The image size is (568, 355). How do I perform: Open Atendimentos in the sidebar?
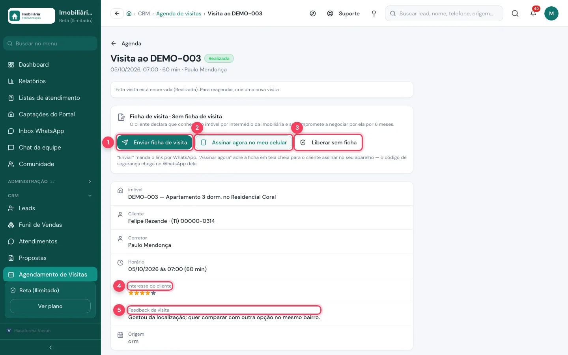click(x=50, y=241)
